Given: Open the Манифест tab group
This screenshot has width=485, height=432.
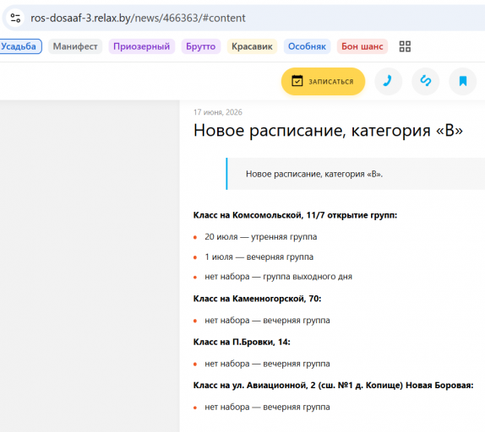Looking at the screenshot, I should pyautogui.click(x=75, y=46).
